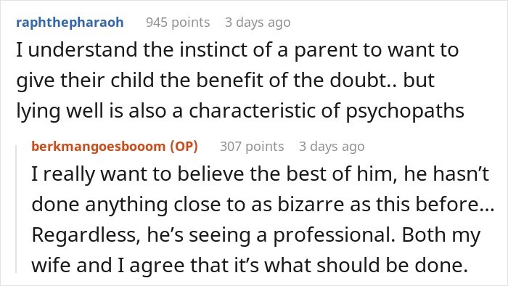The width and height of the screenshot is (508, 286).
Task: Open berkmangoesbooom's user profile
Action: click(x=99, y=147)
